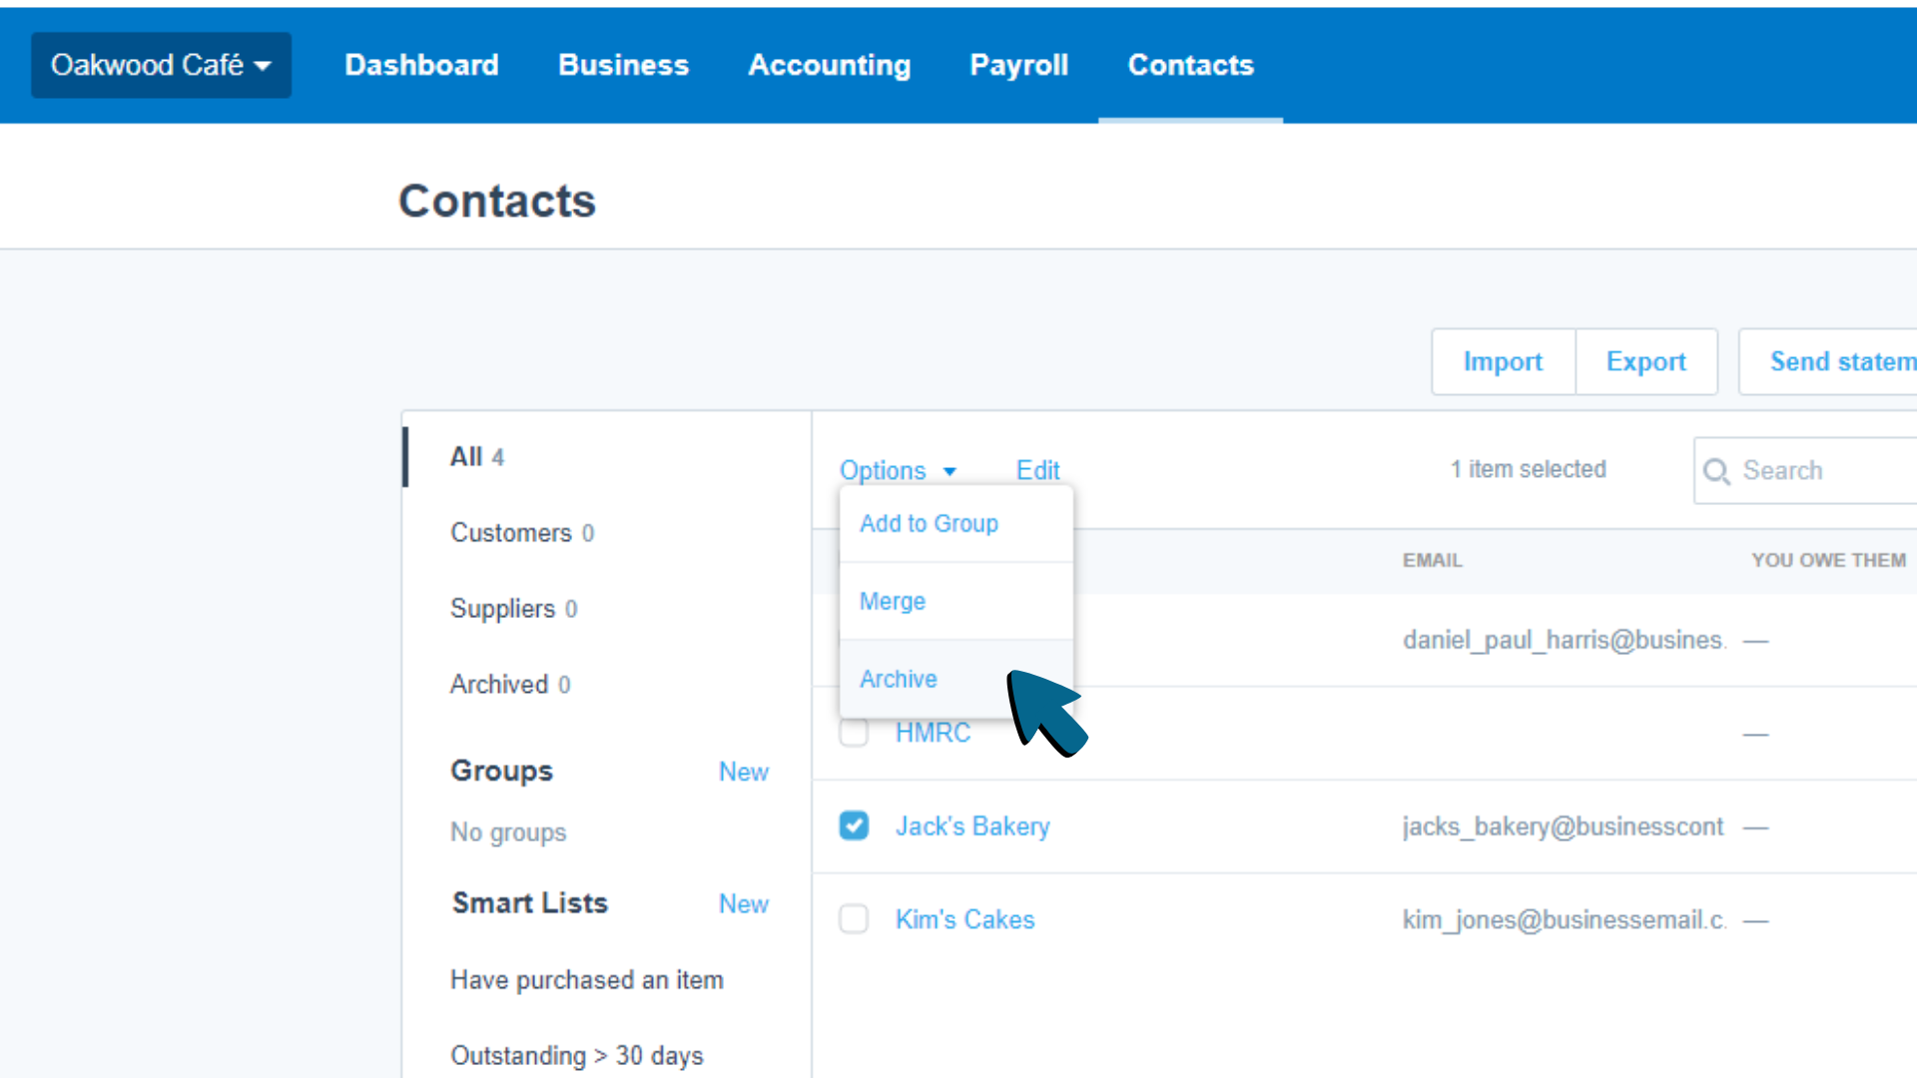Expand the Options dropdown
The image size is (1917, 1078).
(897, 470)
